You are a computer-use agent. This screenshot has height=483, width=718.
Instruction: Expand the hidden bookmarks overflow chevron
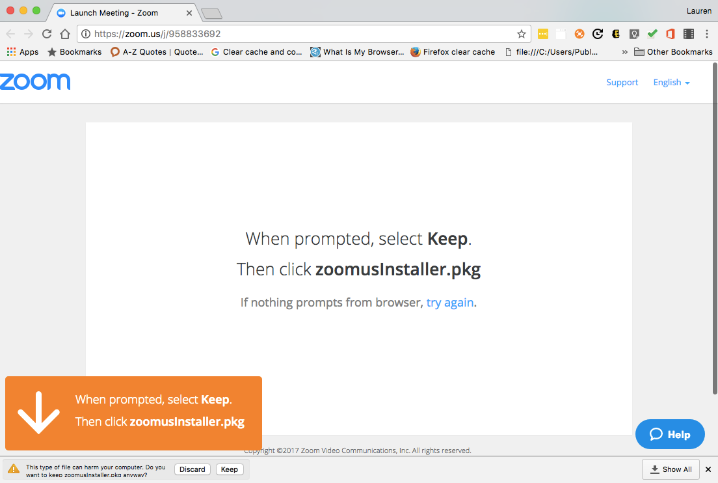(x=625, y=52)
